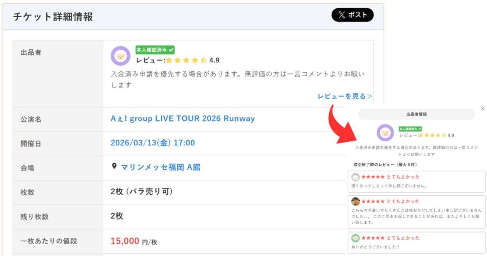Click the 2枚（バラ売り可） quantity value

tap(142, 192)
